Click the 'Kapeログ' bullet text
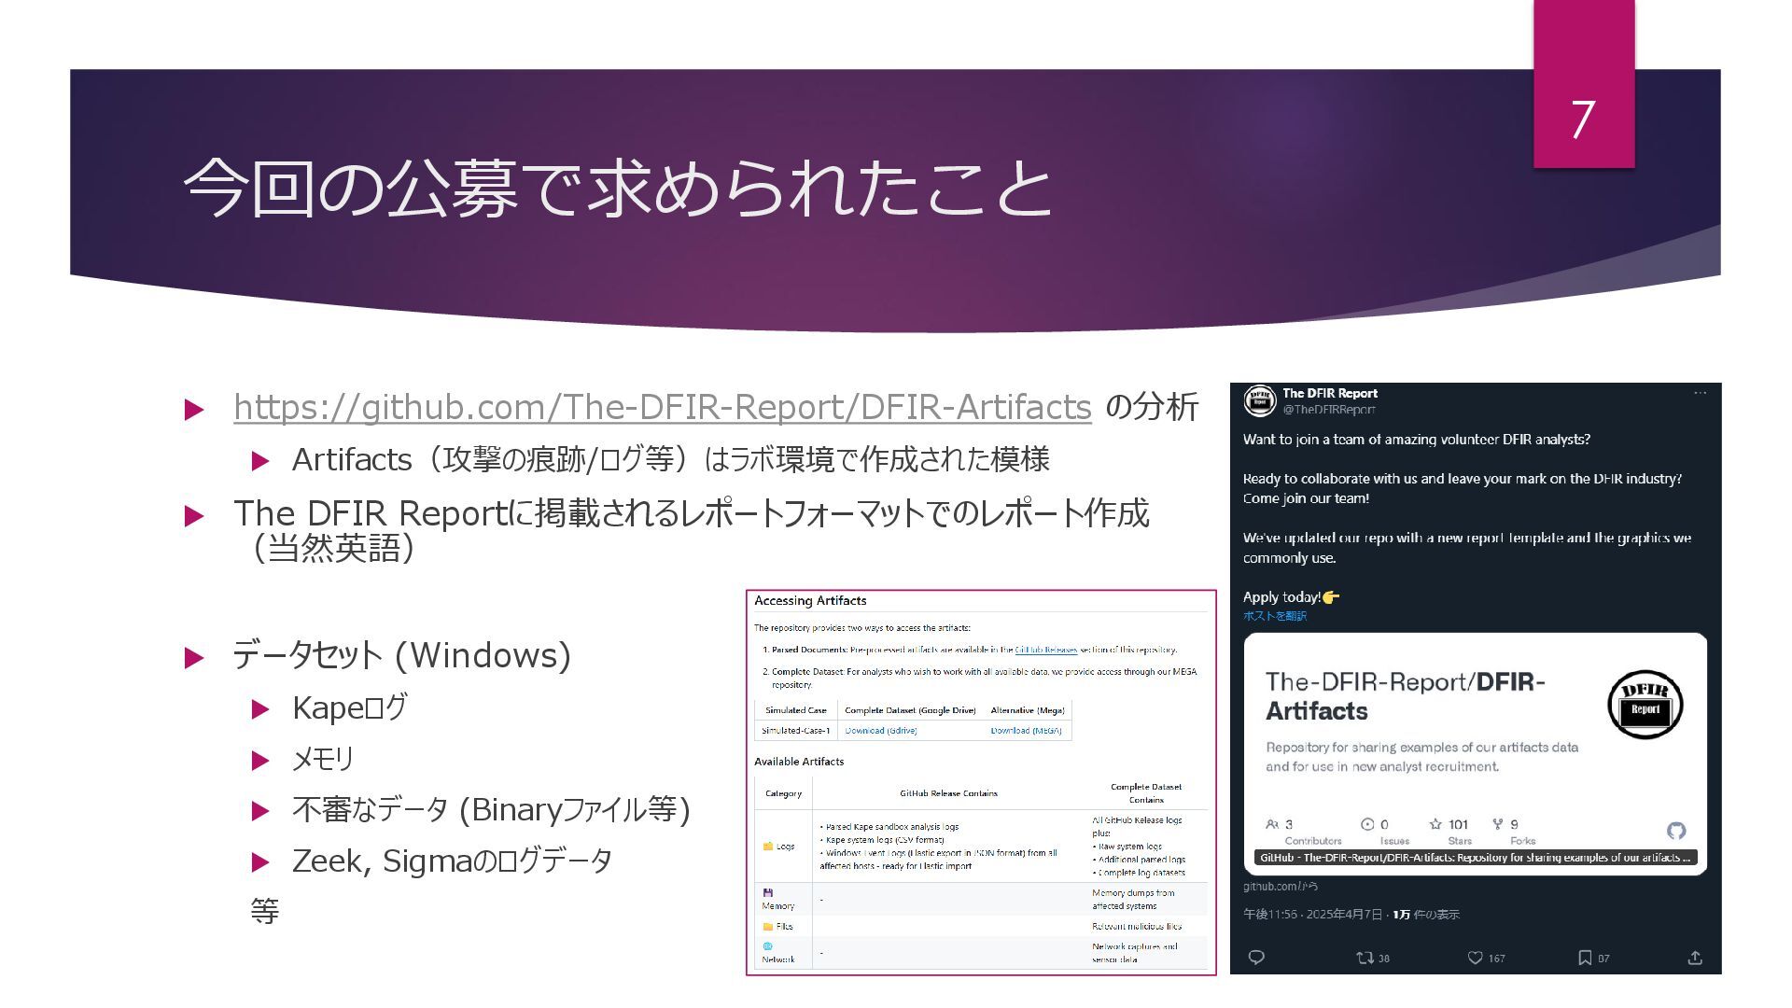This screenshot has height=1008, width=1792. [x=350, y=708]
